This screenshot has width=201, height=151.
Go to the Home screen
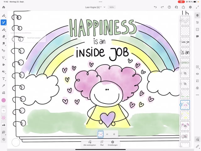(3, 7)
